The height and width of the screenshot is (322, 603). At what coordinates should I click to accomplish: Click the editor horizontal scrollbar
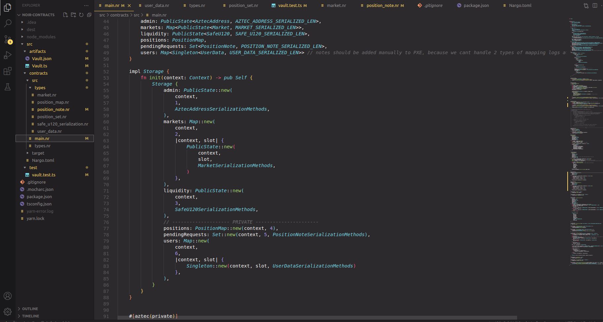pyautogui.click(x=317, y=317)
